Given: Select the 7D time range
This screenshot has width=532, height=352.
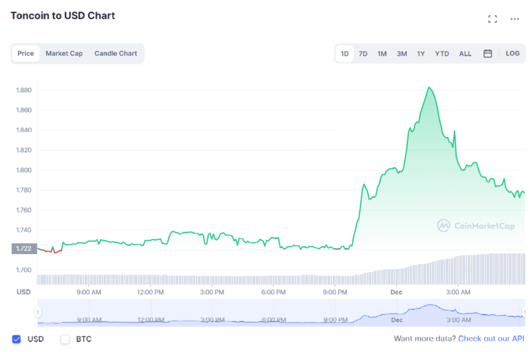Looking at the screenshot, I should coord(363,54).
